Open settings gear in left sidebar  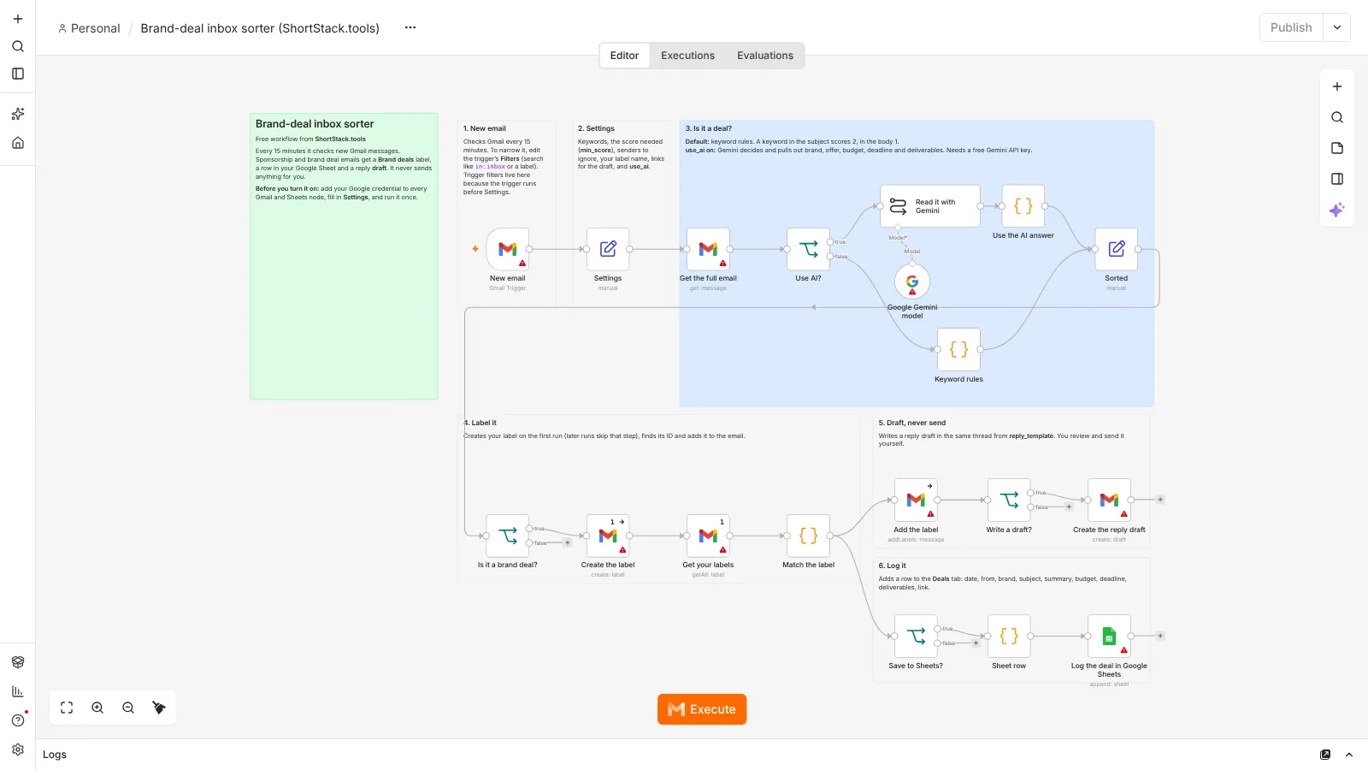18,749
